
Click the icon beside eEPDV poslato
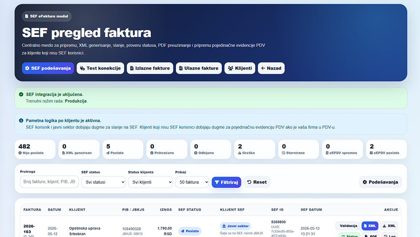(371, 153)
